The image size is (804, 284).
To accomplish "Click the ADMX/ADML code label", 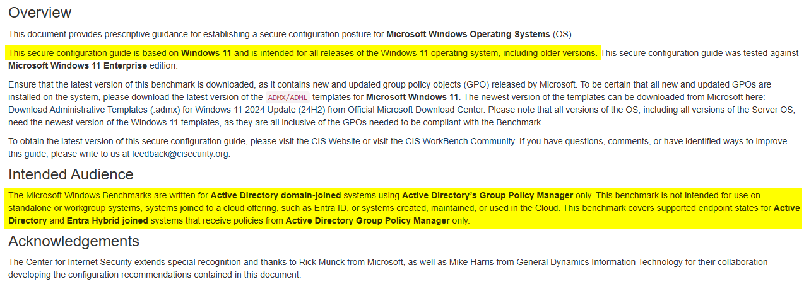I will [x=287, y=98].
